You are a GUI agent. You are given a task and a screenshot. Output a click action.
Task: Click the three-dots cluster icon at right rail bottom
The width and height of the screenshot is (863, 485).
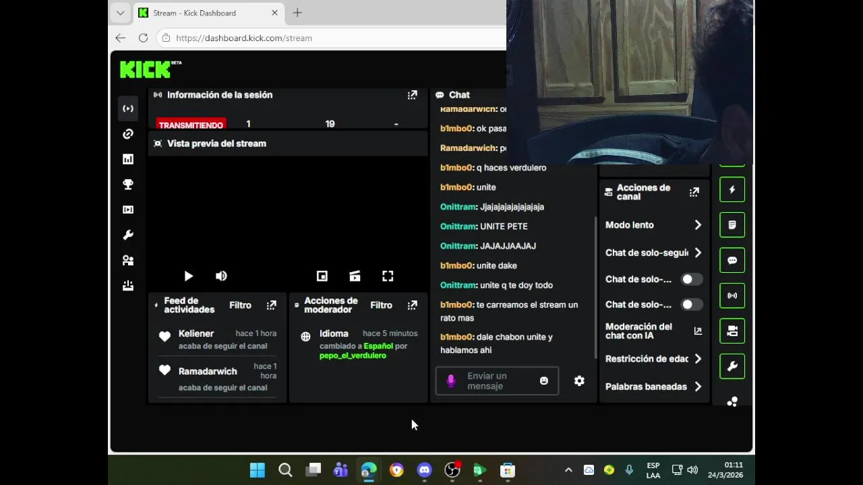pyautogui.click(x=732, y=401)
